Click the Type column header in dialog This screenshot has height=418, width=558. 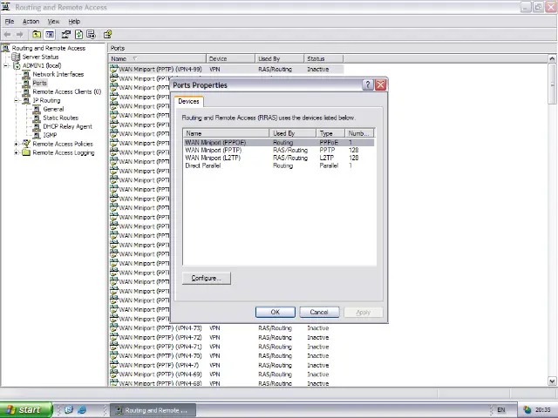pyautogui.click(x=330, y=133)
